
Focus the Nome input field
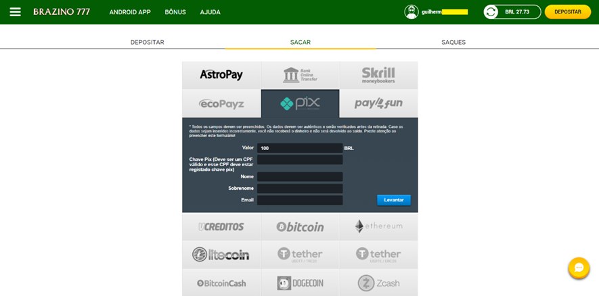(x=300, y=176)
